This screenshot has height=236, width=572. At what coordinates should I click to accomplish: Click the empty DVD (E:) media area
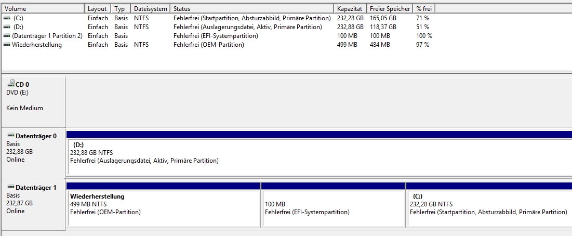(x=319, y=102)
